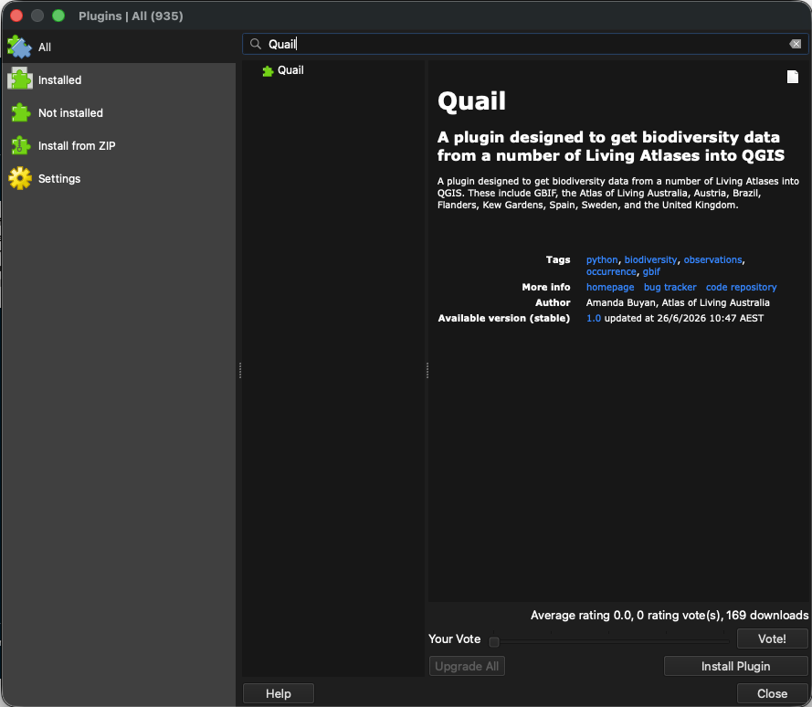Click the All plugins puzzle icon
Viewport: 812px width, 707px height.
tap(20, 47)
